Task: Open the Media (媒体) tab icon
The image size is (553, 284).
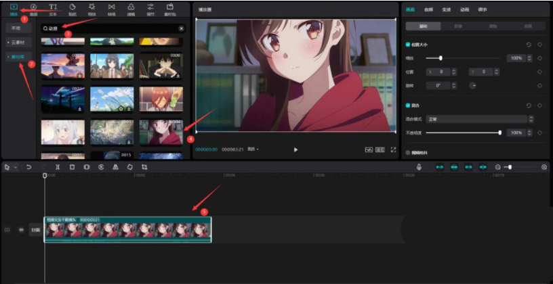Action: pyautogui.click(x=14, y=7)
